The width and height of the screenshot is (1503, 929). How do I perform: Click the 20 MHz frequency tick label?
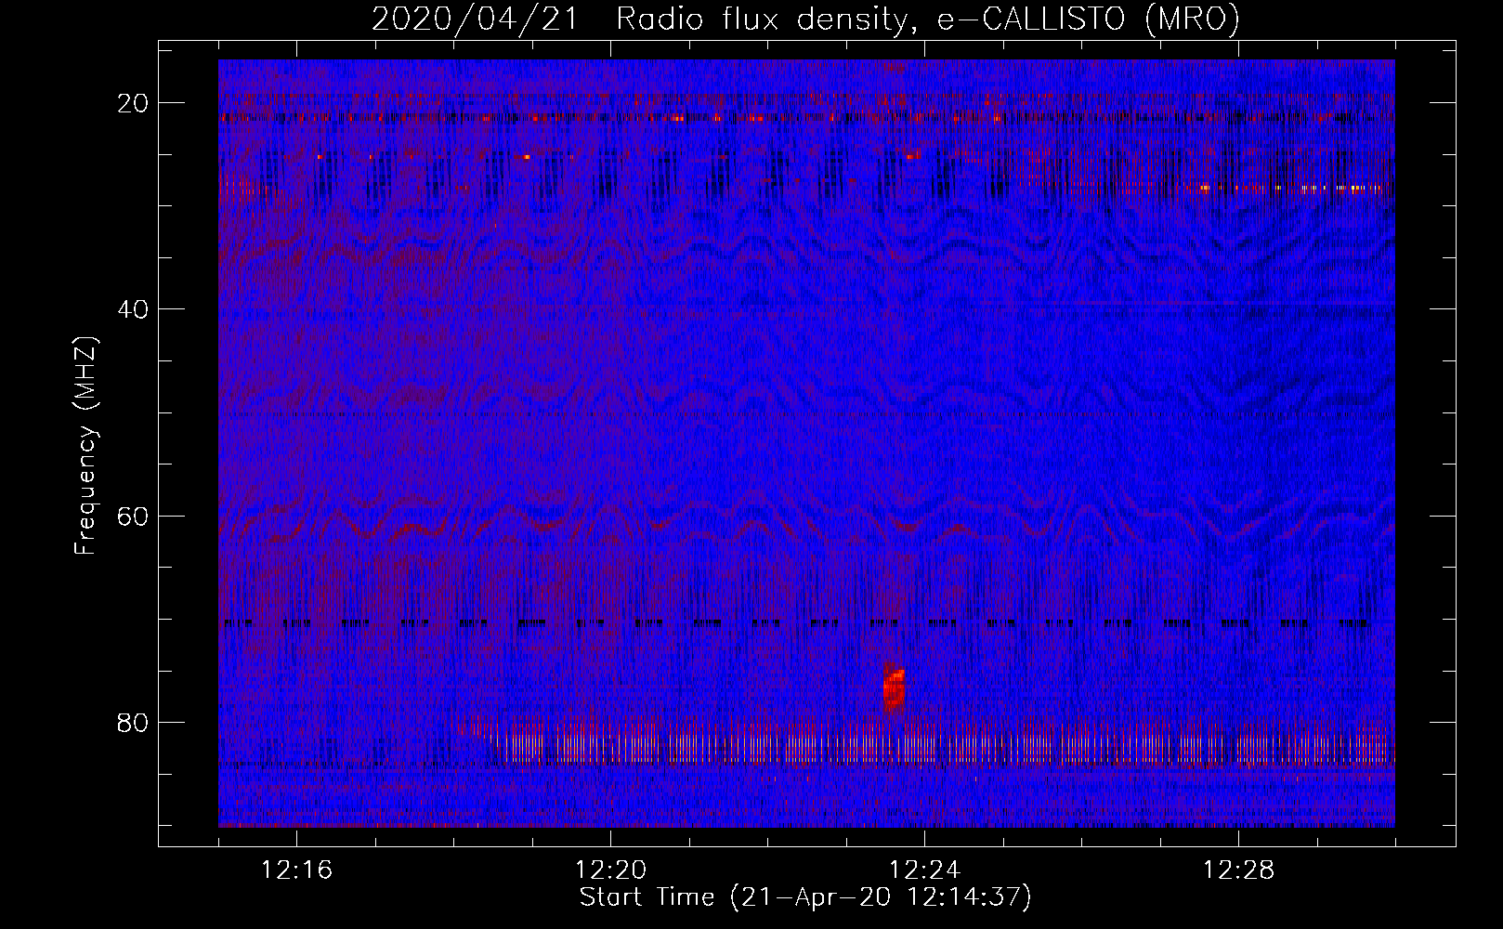click(133, 103)
